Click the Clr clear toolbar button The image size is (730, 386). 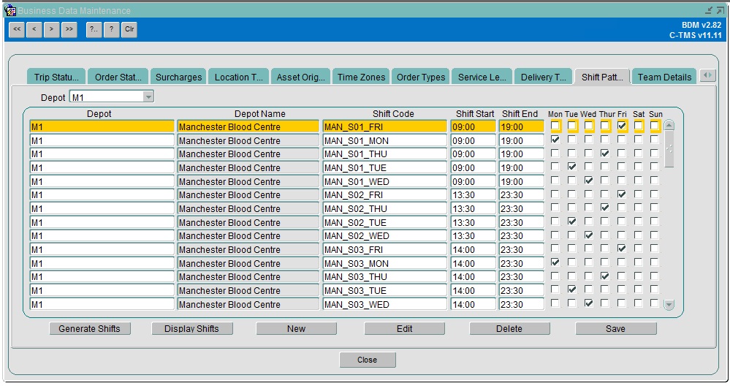pyautogui.click(x=129, y=29)
